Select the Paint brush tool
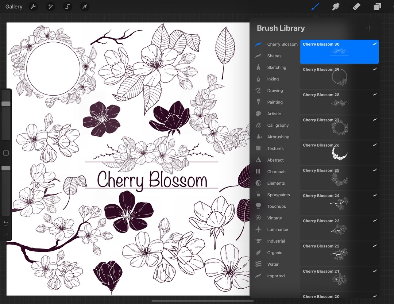 click(315, 7)
